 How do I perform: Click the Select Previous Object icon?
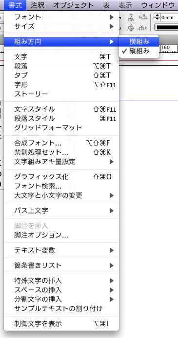coord(142,17)
